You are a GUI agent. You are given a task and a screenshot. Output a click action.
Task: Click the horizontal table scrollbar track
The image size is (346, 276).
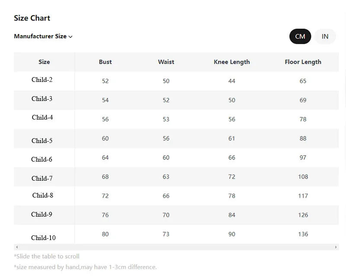[x=173, y=247]
